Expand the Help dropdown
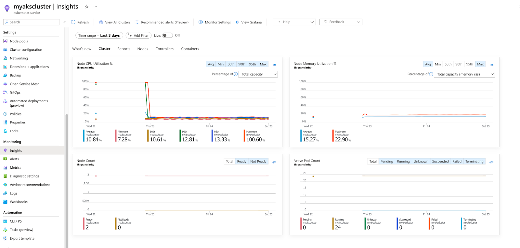The width and height of the screenshot is (520, 248). point(294,22)
